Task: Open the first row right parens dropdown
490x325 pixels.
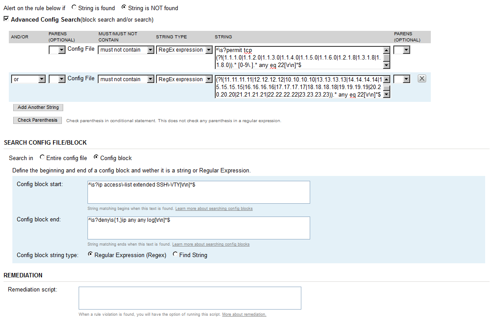Action: [402, 50]
